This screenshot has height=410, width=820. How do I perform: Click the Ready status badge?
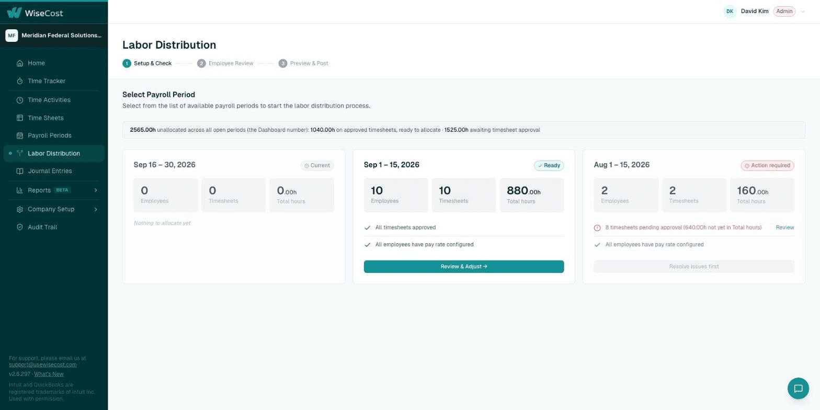[549, 165]
